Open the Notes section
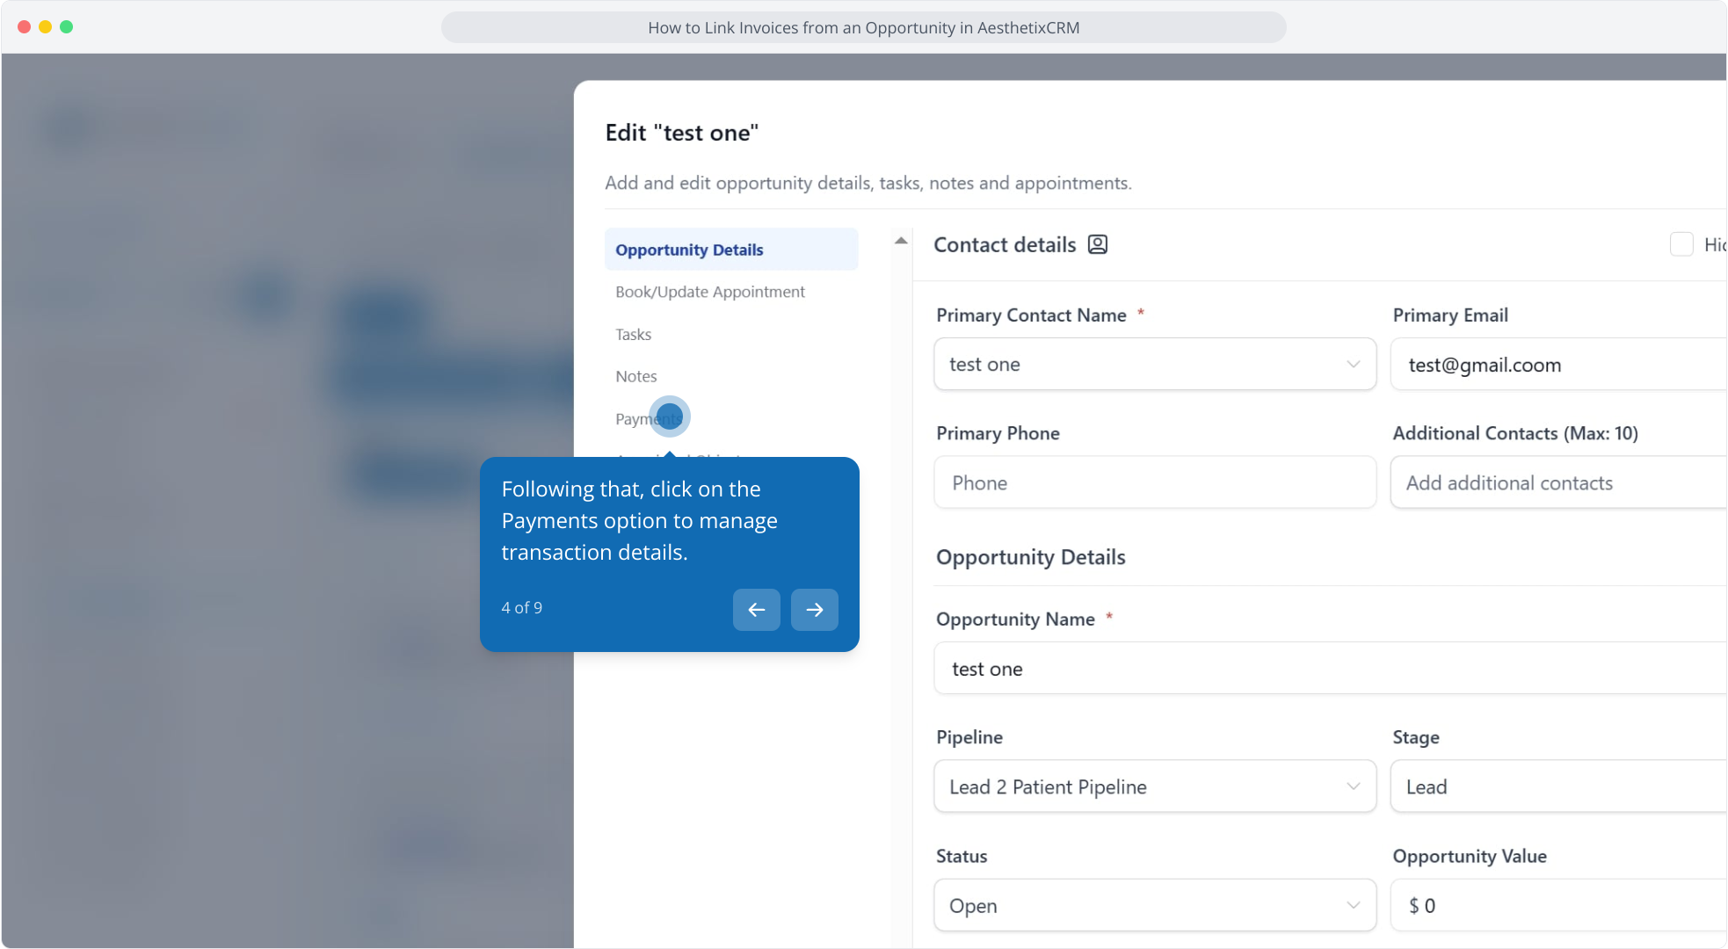 pos(635,377)
